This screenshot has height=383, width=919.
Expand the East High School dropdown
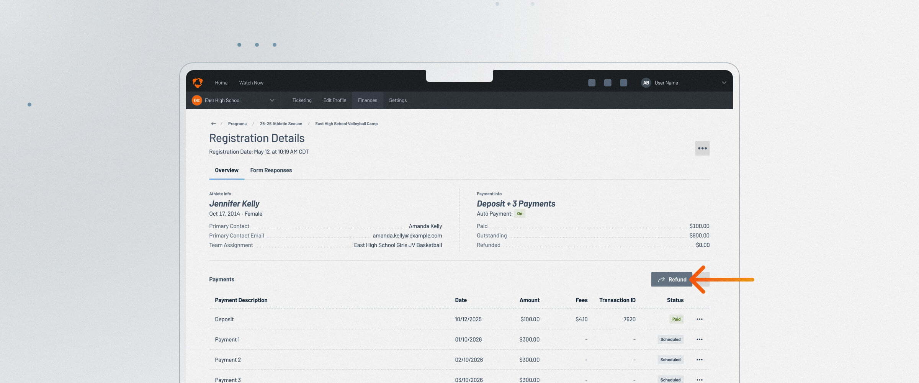pyautogui.click(x=272, y=100)
